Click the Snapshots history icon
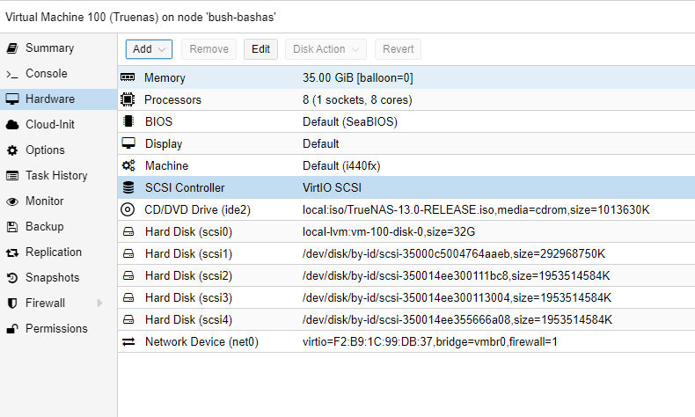This screenshot has height=417, width=695. [x=12, y=278]
